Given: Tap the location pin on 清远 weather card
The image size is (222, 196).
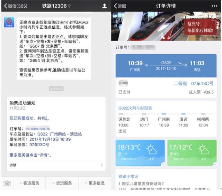Looking at the screenshot, I should [171, 154].
